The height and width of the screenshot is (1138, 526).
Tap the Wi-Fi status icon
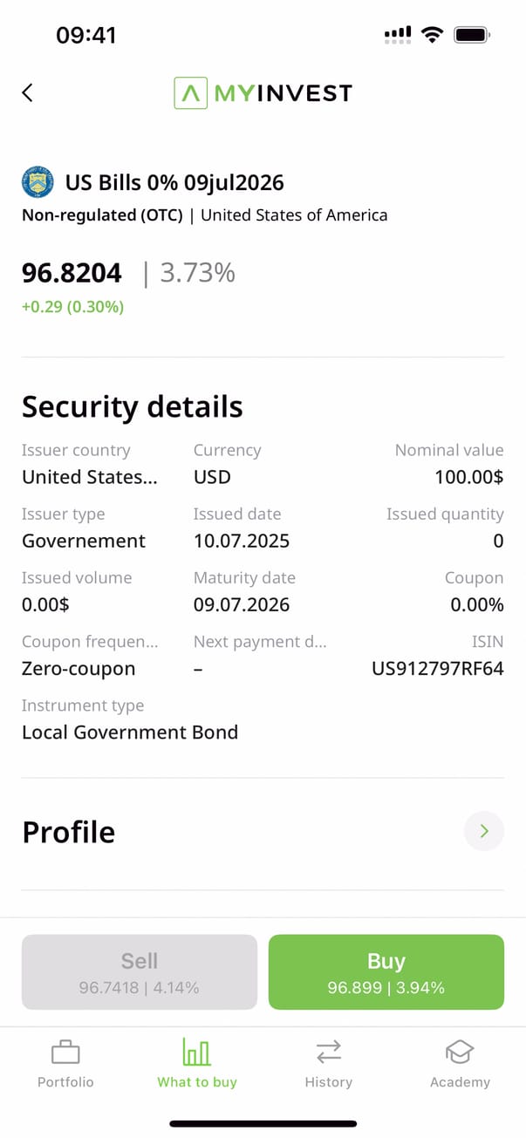431,35
